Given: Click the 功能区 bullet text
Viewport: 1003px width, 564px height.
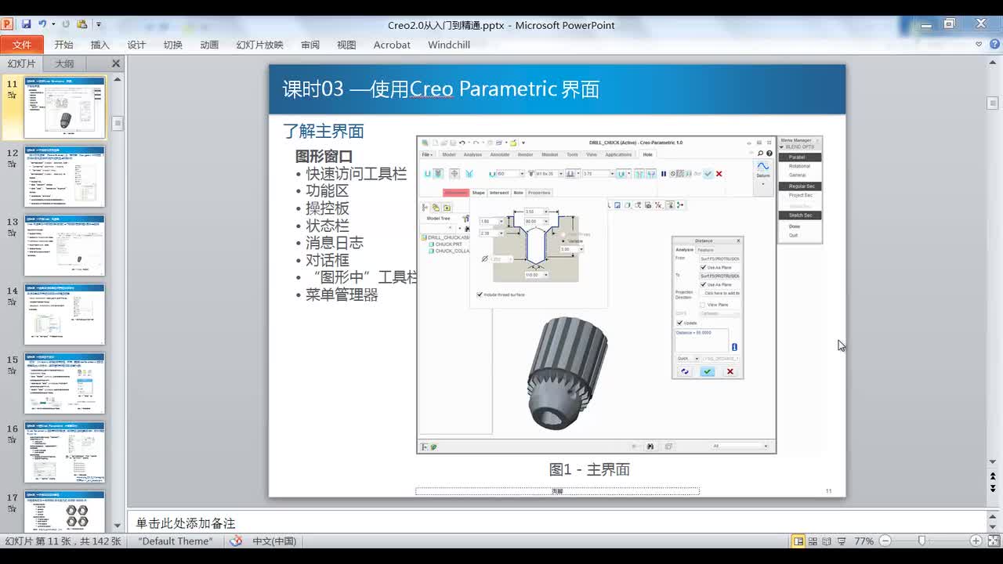Looking at the screenshot, I should pos(327,191).
